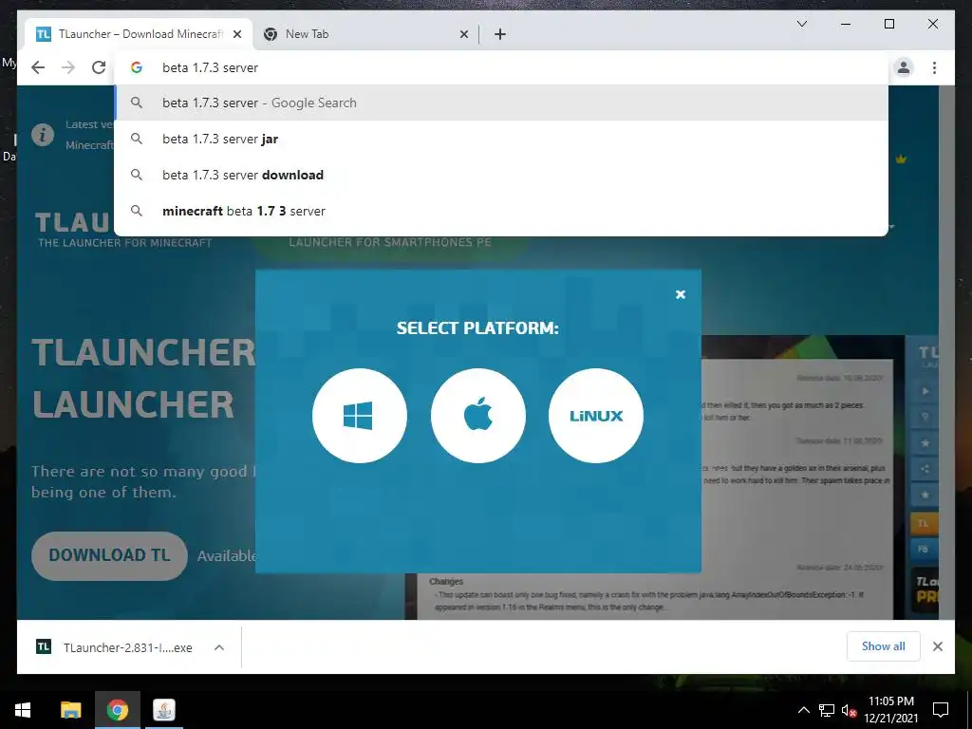This screenshot has width=972, height=729.
Task: Open the taskbar clock and date
Action: (890, 710)
